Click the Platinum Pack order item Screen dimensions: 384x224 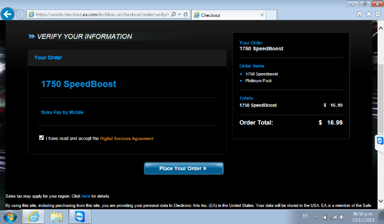259,81
